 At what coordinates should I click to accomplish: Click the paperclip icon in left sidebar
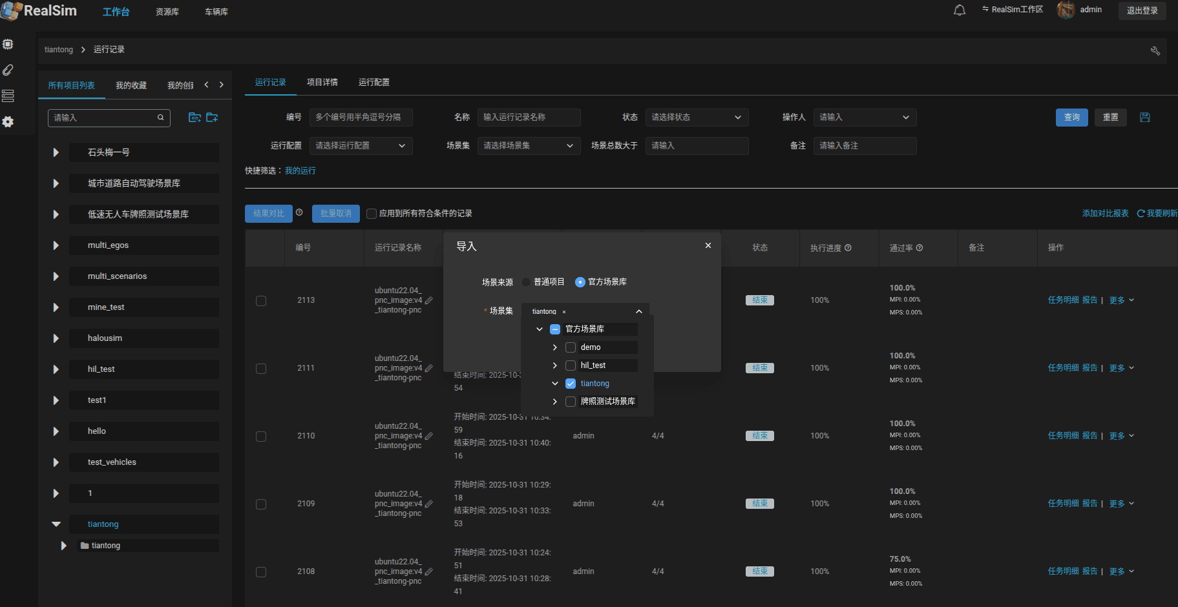[8, 70]
